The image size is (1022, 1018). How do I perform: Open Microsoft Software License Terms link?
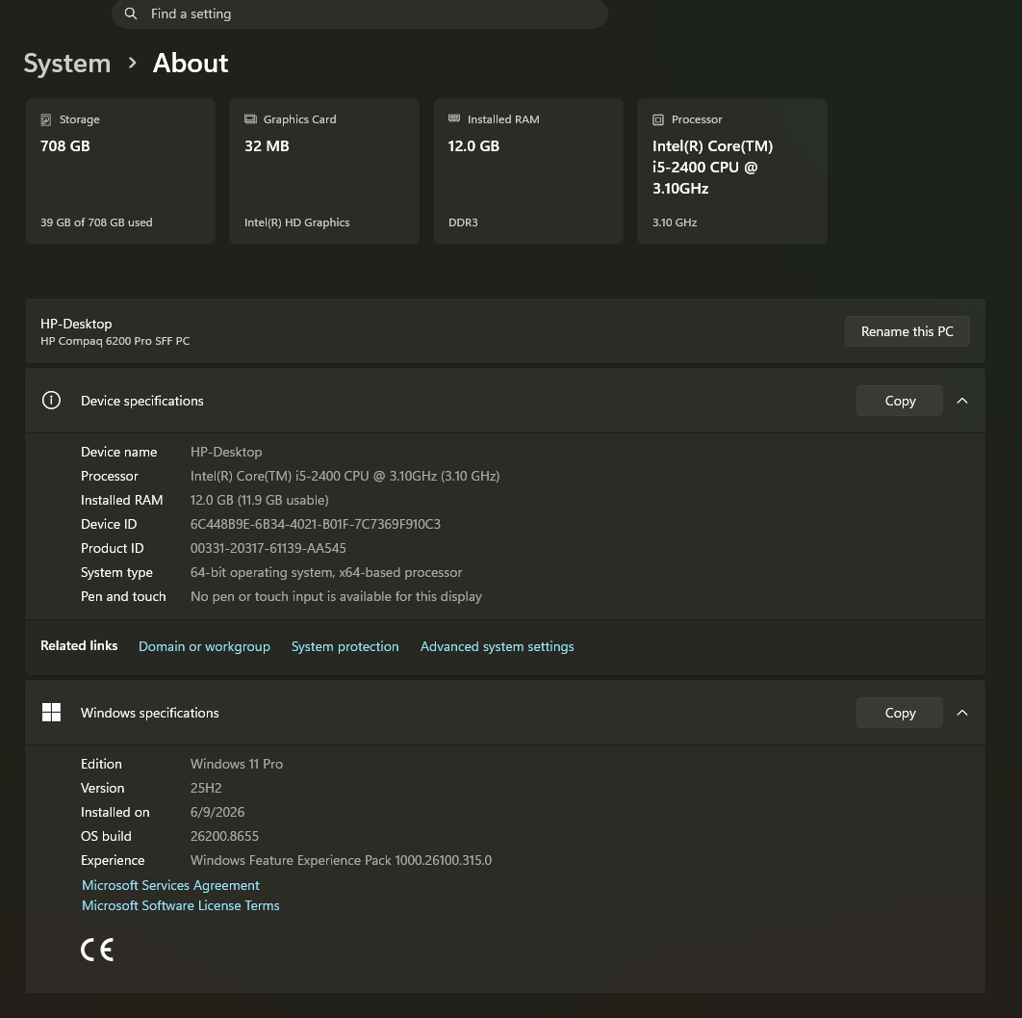[181, 905]
